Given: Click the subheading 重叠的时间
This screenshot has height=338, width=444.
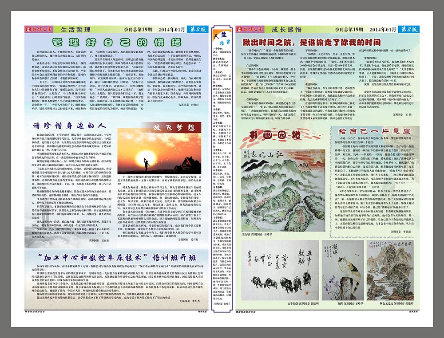Looking at the screenshot, I should click(x=312, y=84).
